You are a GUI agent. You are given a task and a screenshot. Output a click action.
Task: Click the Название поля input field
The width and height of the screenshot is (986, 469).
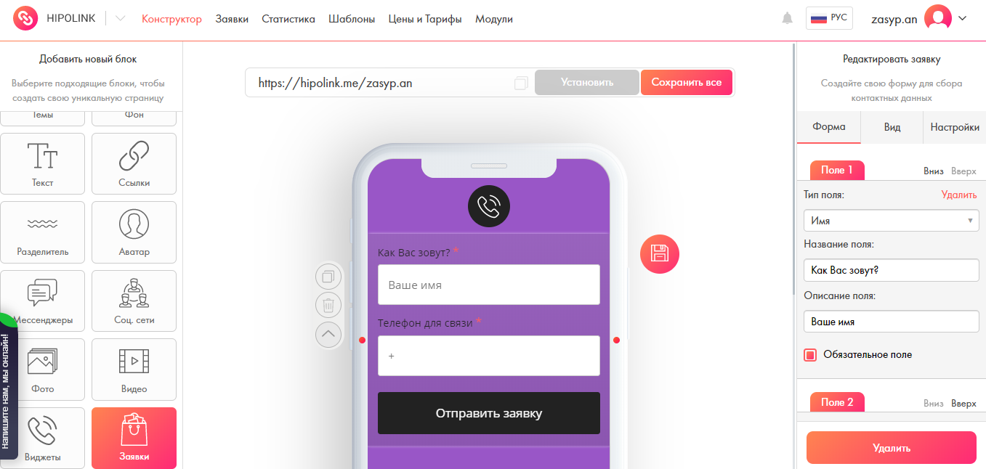click(891, 271)
